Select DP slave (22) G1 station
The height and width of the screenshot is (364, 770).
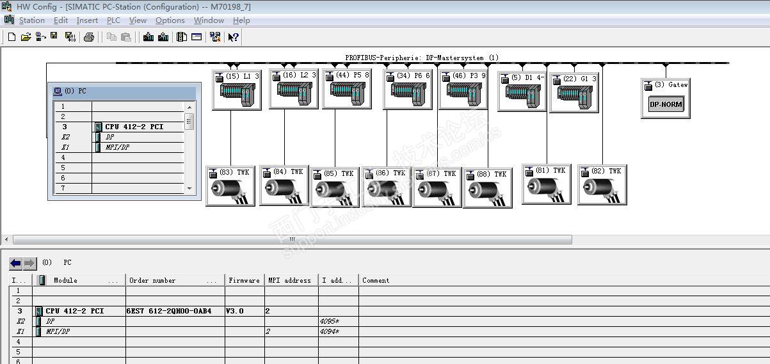pyautogui.click(x=573, y=93)
